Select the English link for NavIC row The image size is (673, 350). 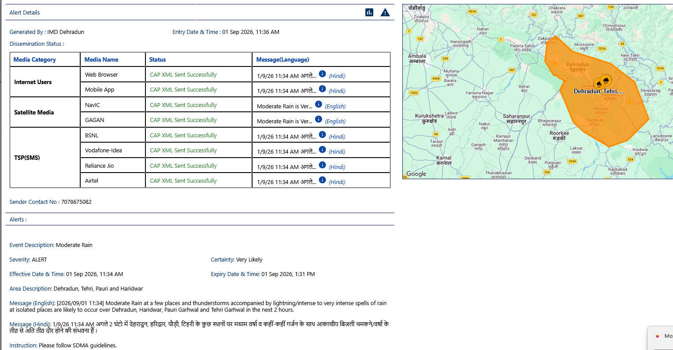pos(335,107)
